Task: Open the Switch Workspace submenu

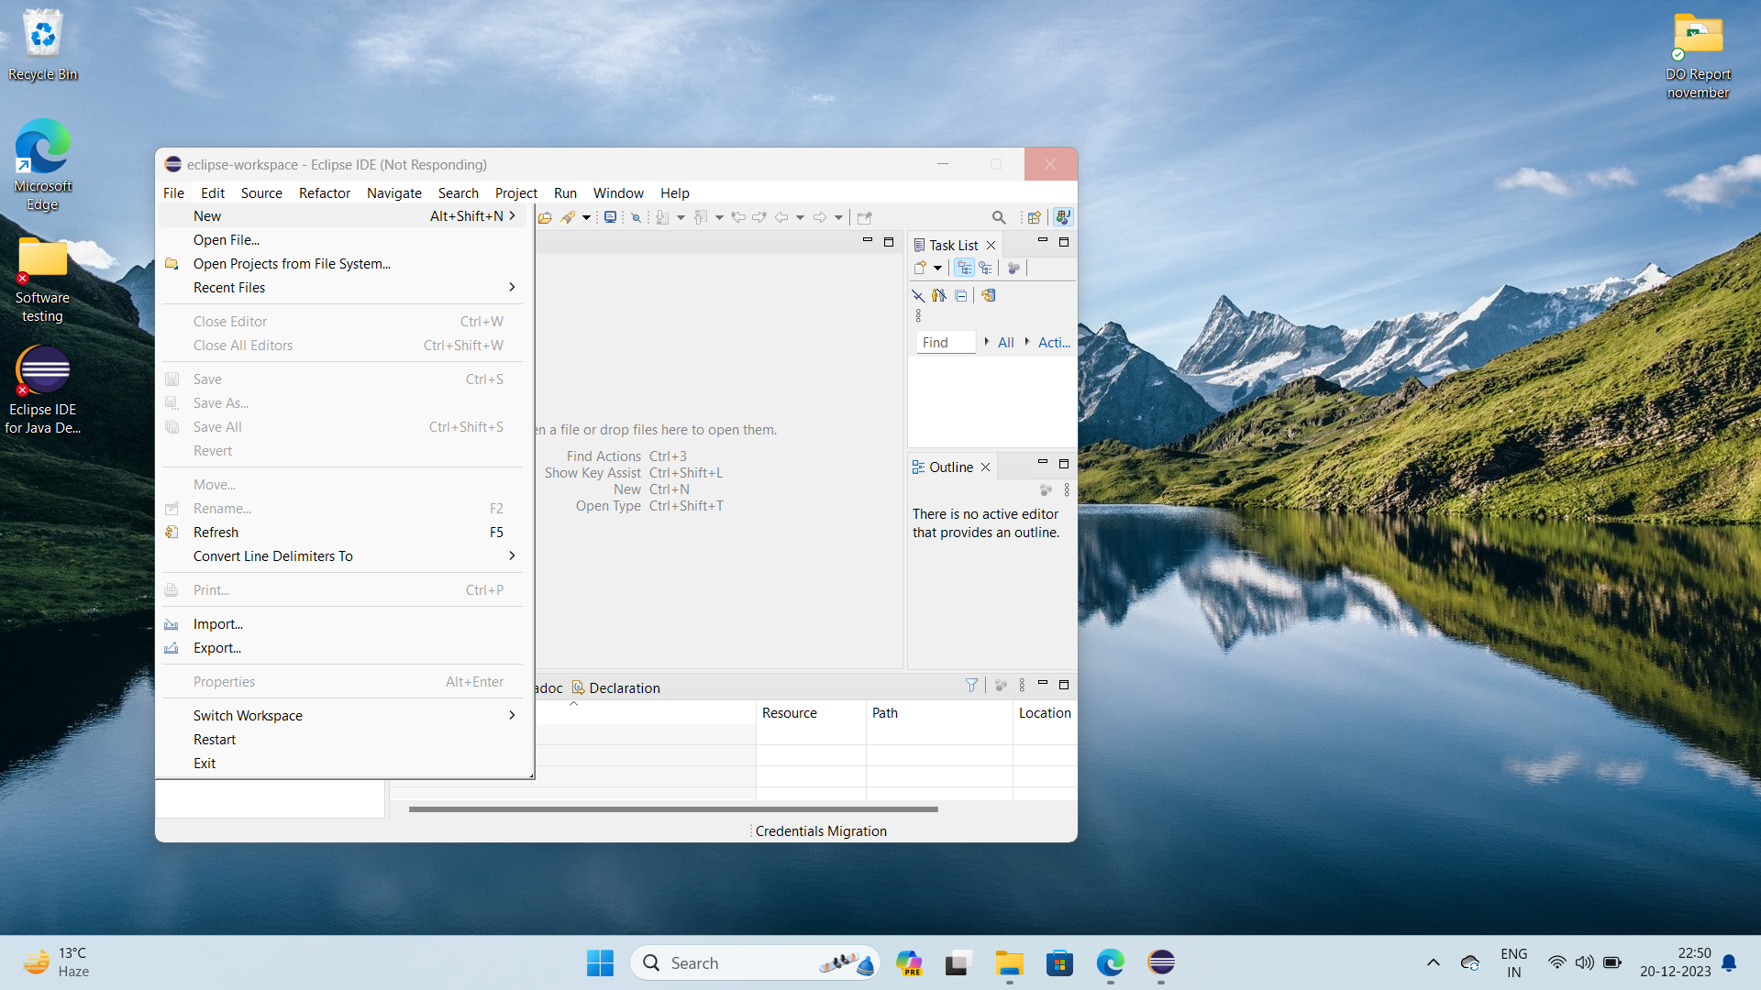Action: pyautogui.click(x=512, y=715)
